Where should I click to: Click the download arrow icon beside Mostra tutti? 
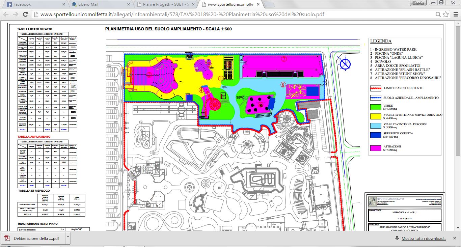coord(397,238)
